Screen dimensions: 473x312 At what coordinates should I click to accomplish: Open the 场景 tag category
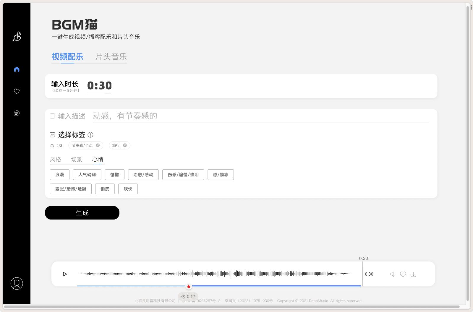pos(77,159)
